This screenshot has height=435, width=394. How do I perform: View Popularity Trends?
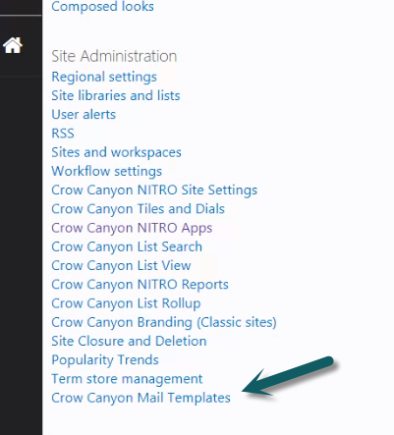tap(105, 360)
